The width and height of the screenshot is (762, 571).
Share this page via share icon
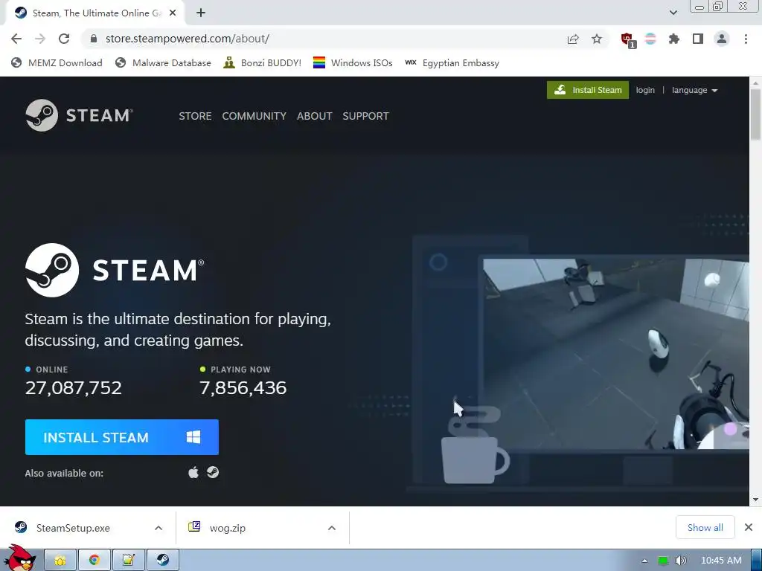(573, 39)
